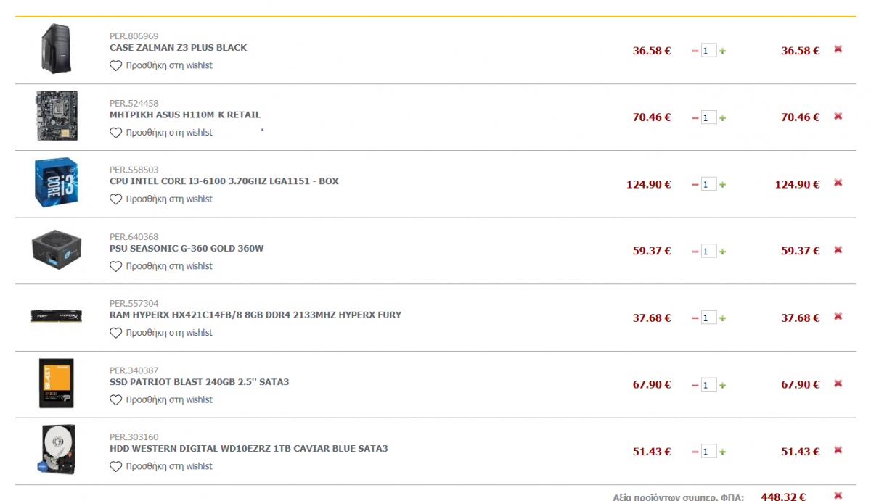
Task: Remove the Patriot Blast SSD from cart
Action: coord(838,384)
